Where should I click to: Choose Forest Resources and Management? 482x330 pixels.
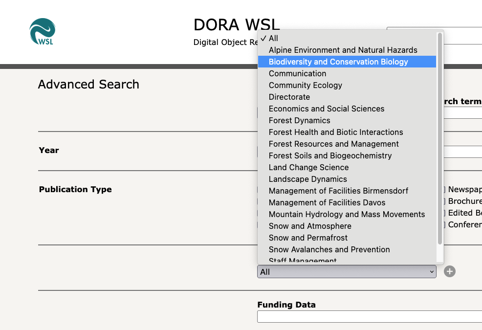(x=347, y=144)
